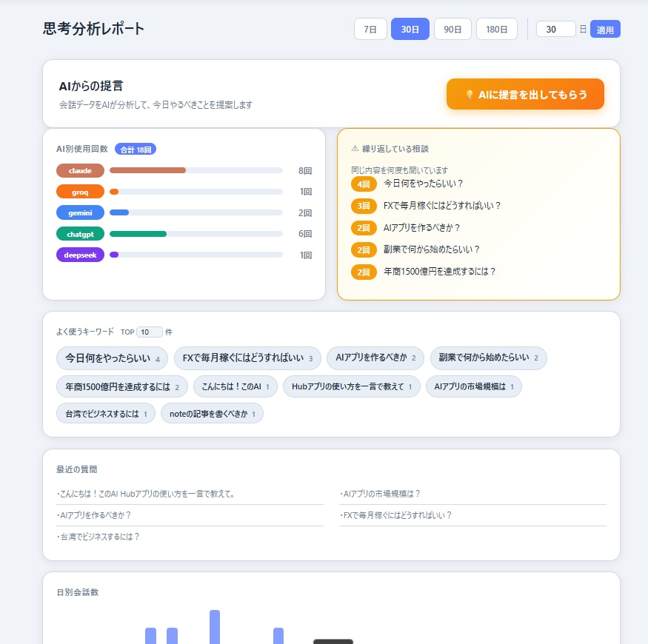Click the deepseek label pill
The image size is (648, 644).
(80, 255)
